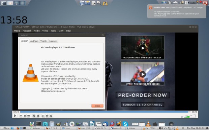Open VLC cone icon in dock
Image resolution: width=209 pixels, height=130 pixels.
148,124
